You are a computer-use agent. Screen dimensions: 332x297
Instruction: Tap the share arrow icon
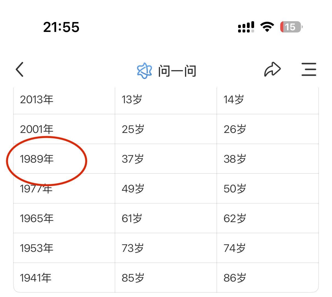click(x=272, y=69)
